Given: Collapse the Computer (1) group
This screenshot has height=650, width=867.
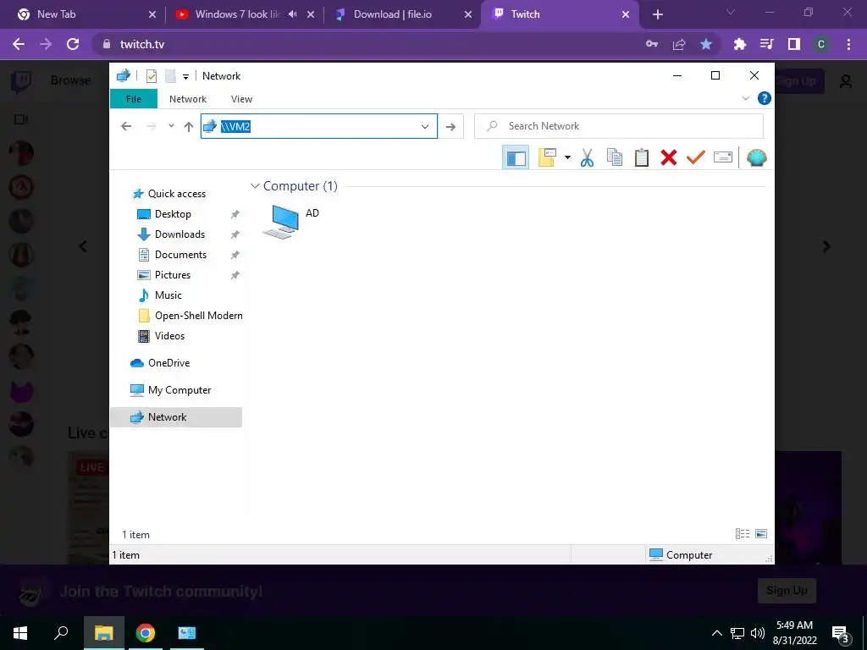Looking at the screenshot, I should coord(255,186).
